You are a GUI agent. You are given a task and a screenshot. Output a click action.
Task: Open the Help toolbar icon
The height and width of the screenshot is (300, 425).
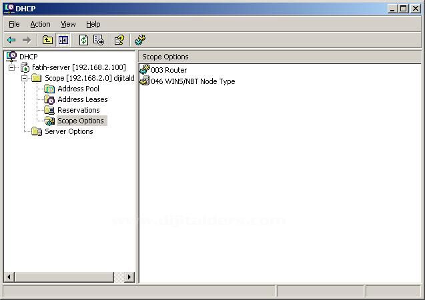point(119,40)
